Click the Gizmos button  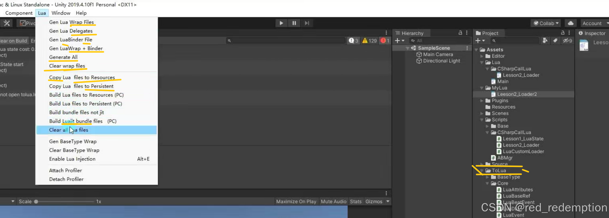pyautogui.click(x=374, y=202)
